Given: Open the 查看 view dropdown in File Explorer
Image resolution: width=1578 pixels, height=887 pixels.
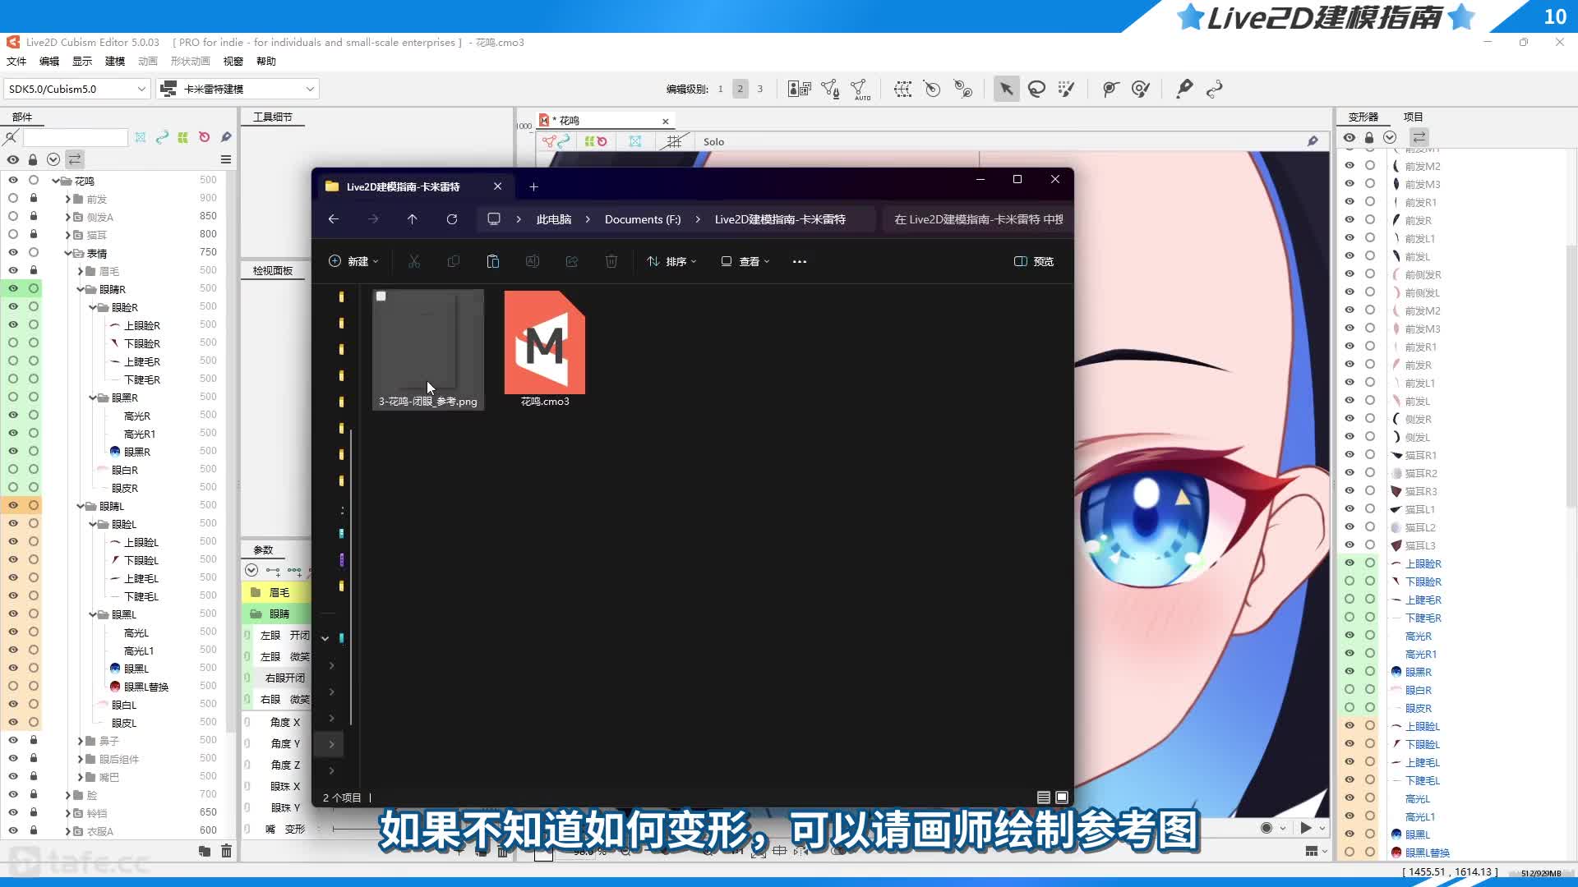Looking at the screenshot, I should [745, 261].
